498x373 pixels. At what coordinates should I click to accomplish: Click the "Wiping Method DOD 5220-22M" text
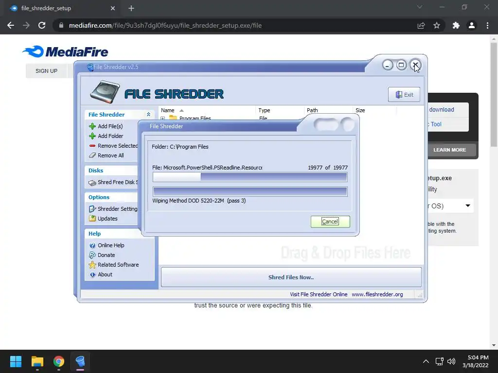coord(188,201)
